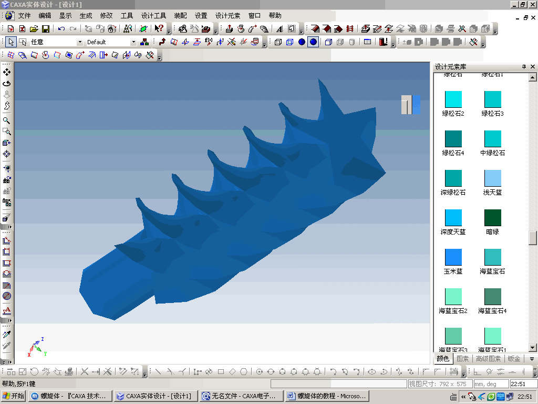Click the first surface tool in third toolbar

(11, 55)
